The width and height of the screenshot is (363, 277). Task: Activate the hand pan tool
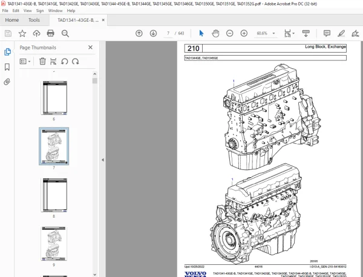[215, 33]
